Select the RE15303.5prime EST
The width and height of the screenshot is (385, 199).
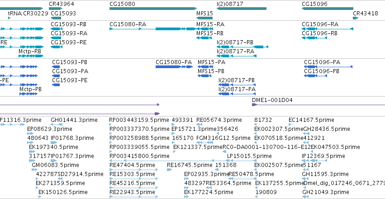coord(133,174)
